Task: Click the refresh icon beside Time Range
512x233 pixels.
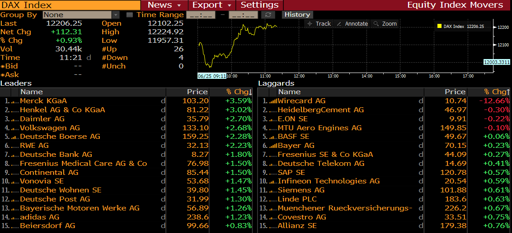Action: [268, 15]
